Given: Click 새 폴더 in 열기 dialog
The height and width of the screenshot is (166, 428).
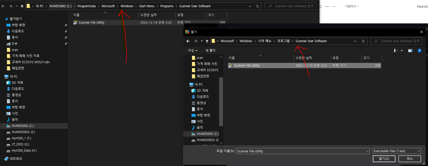Looking at the screenshot, I should click(210, 50).
